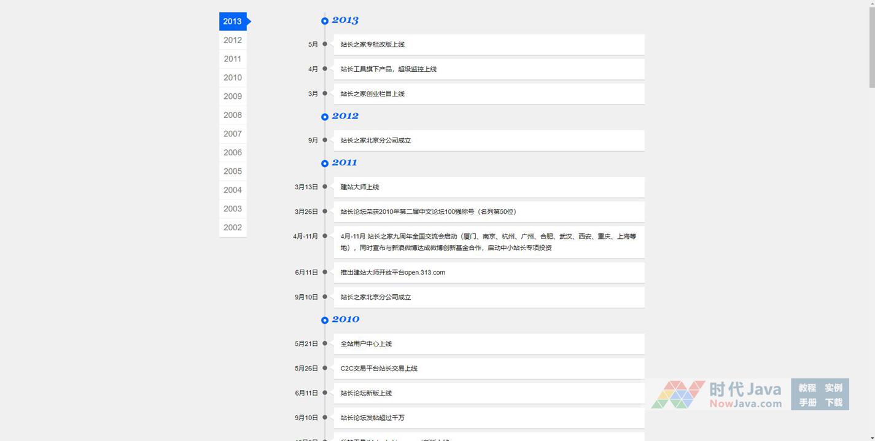This screenshot has width=875, height=441.
Task: Select 2013 in the year sidebar
Action: [x=233, y=21]
